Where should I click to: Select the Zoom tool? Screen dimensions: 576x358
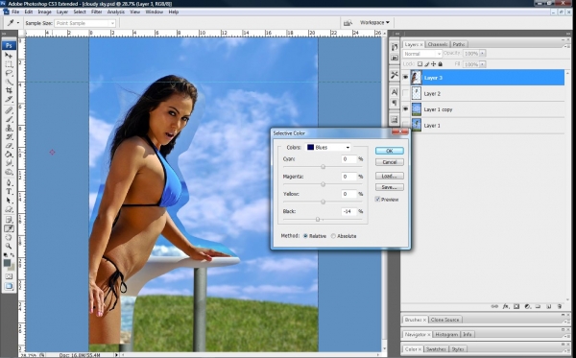click(x=9, y=246)
